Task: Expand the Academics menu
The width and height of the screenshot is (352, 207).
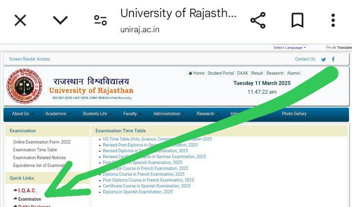Action: pos(58,114)
